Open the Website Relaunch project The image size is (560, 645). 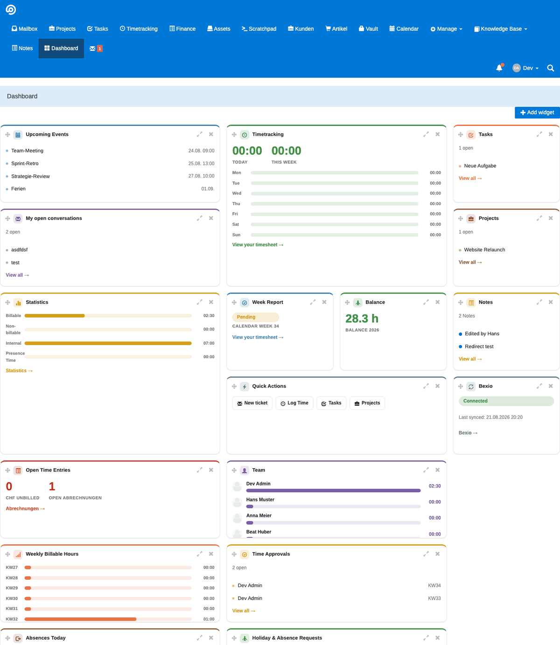(484, 250)
